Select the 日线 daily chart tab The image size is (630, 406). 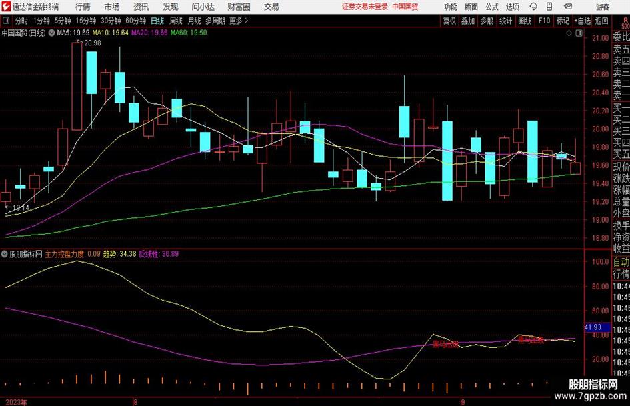(157, 21)
